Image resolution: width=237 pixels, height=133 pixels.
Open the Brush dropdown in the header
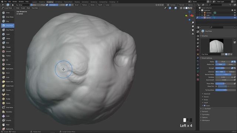77,5
